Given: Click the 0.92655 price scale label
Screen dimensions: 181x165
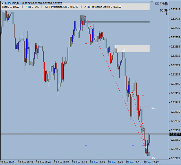Looking at the screenshot, I should click(x=175, y=46).
